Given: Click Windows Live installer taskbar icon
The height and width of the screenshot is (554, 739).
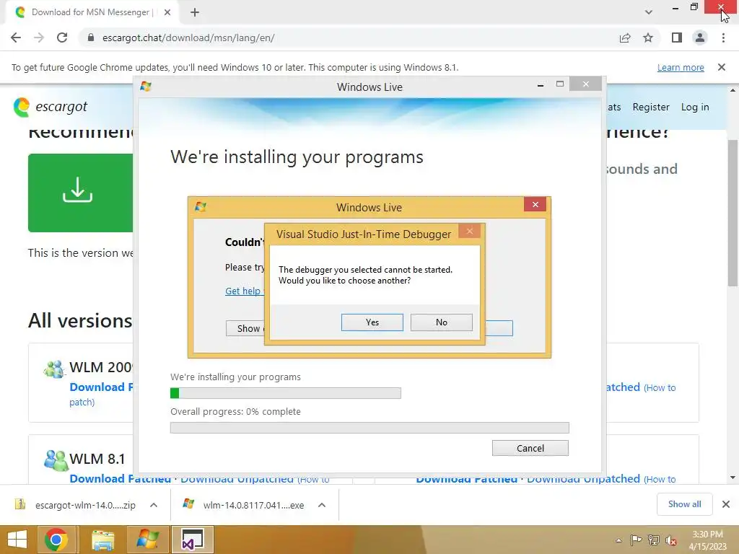Looking at the screenshot, I should coord(147,540).
